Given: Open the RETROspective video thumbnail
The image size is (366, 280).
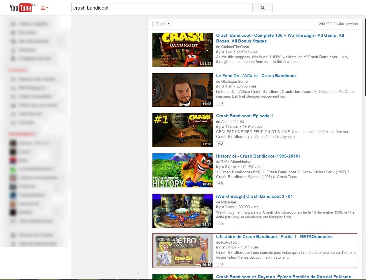Looking at the screenshot, I should point(183,251).
